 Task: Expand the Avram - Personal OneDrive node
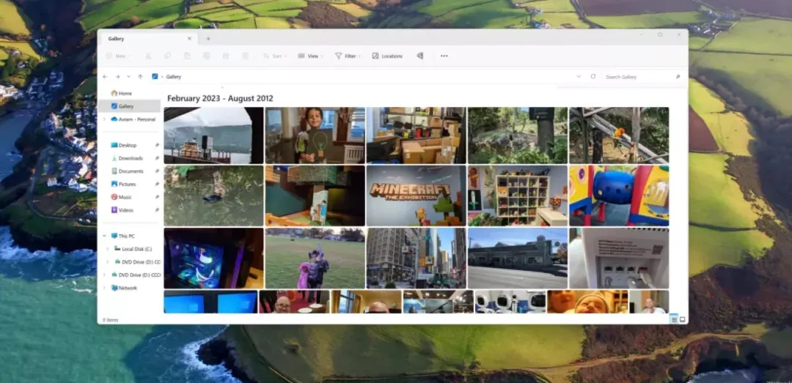(x=105, y=119)
